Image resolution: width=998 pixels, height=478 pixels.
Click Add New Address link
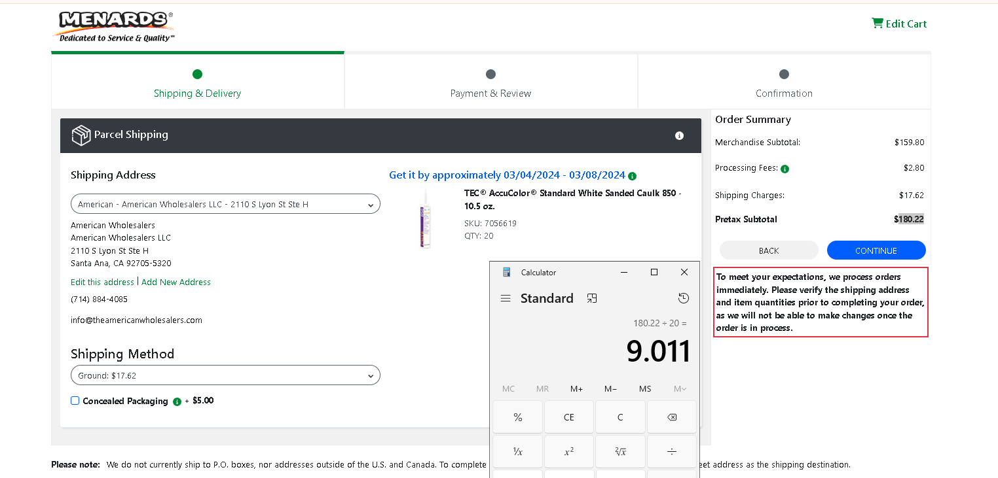(x=176, y=282)
